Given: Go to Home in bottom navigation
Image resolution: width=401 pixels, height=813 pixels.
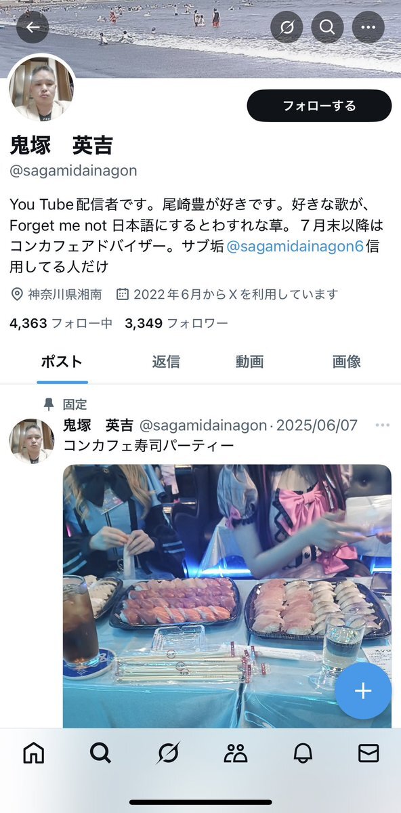Looking at the screenshot, I should pyautogui.click(x=33, y=753).
